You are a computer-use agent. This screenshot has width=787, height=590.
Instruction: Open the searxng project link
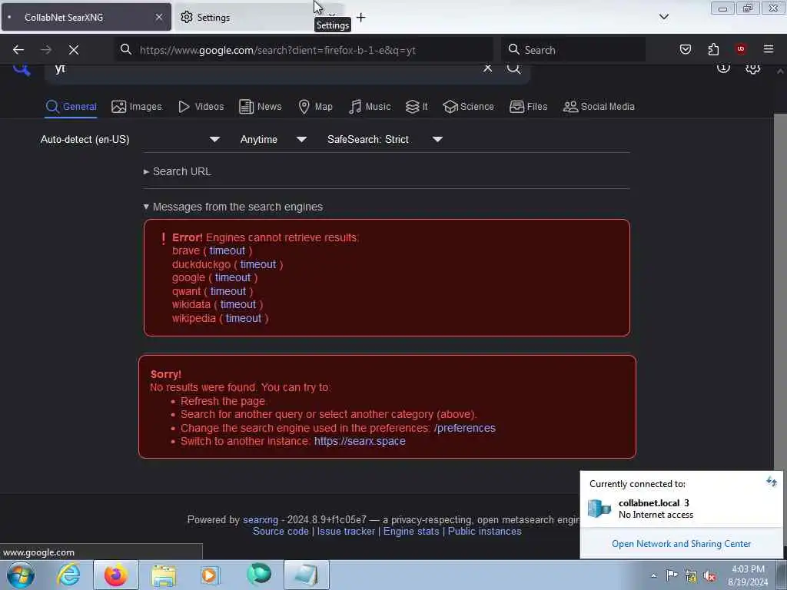(x=261, y=520)
